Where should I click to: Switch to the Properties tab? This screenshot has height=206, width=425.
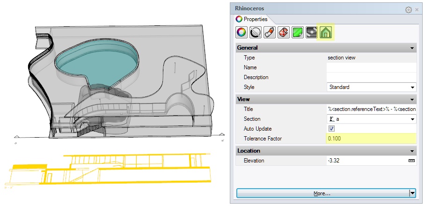click(x=252, y=19)
